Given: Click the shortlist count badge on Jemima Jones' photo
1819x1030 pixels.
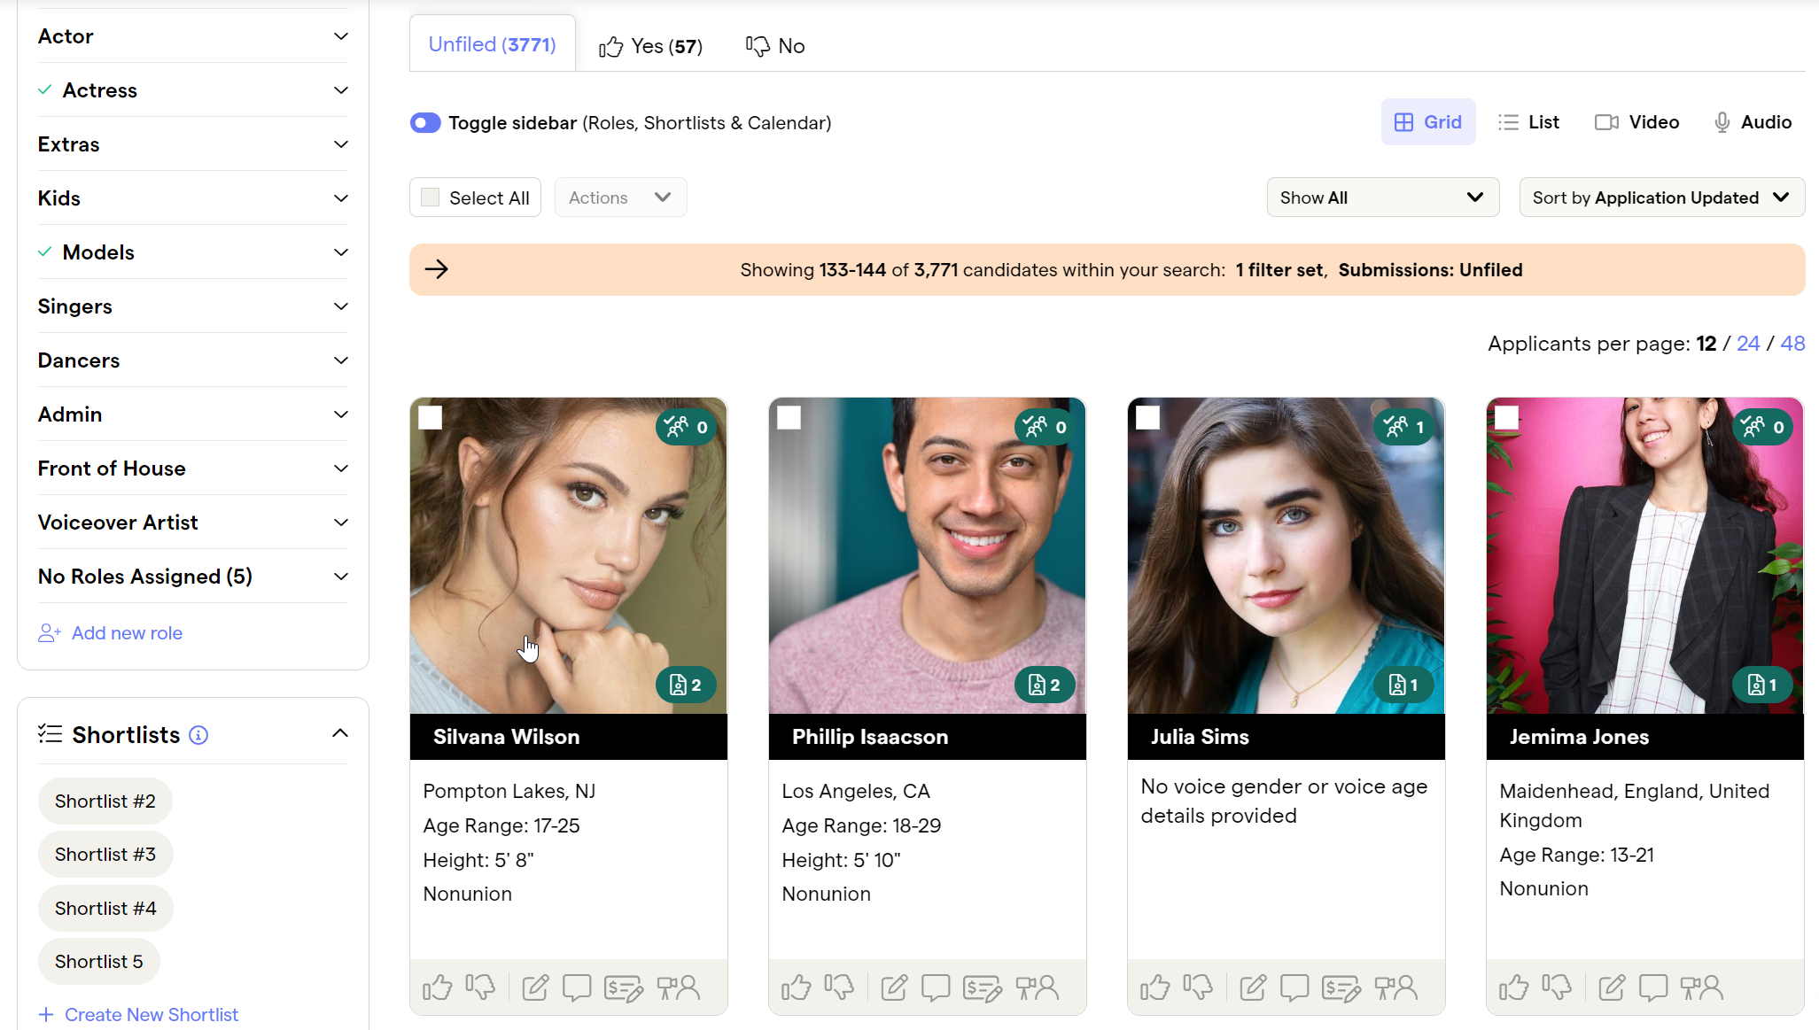Looking at the screenshot, I should pos(1761,427).
